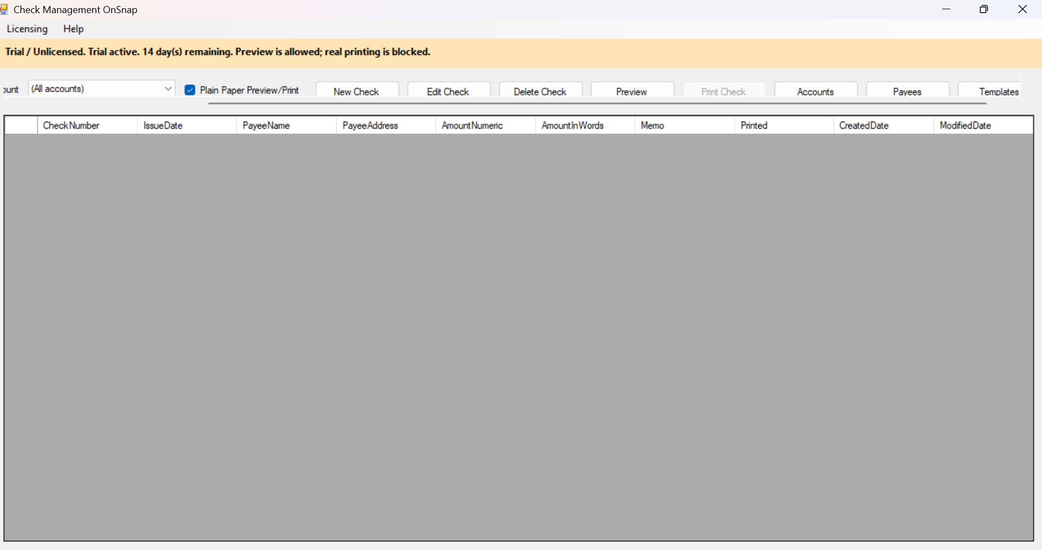This screenshot has height=550, width=1042.
Task: Sort by the IssueDate column header
Action: 163,125
